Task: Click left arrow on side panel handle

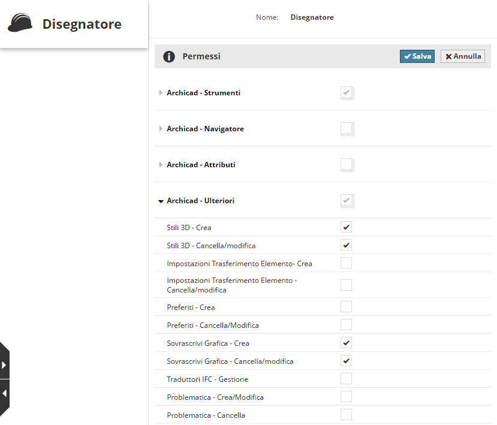Action: (x=4, y=394)
